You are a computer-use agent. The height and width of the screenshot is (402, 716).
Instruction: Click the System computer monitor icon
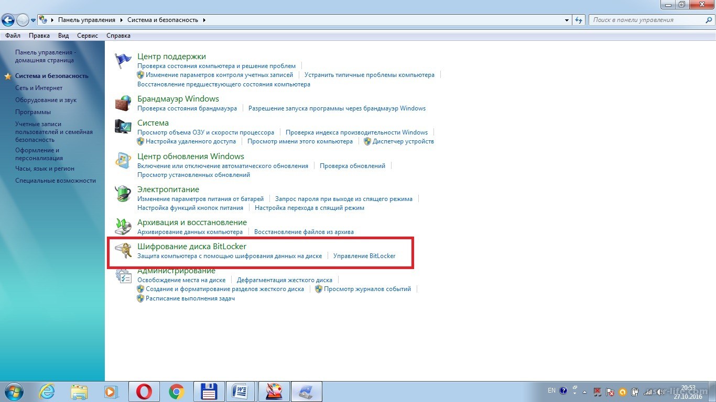tap(123, 127)
